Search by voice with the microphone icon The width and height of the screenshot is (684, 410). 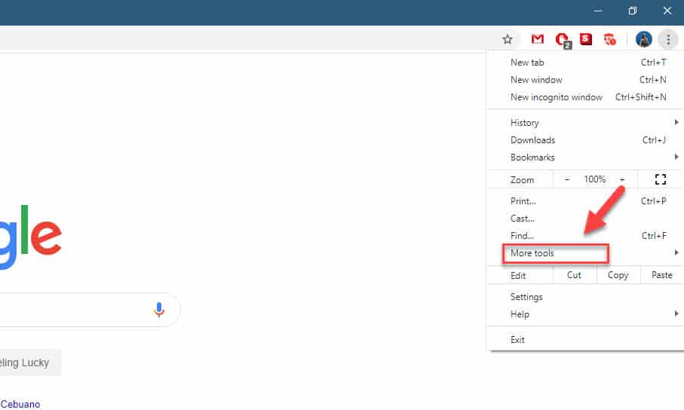[159, 310]
